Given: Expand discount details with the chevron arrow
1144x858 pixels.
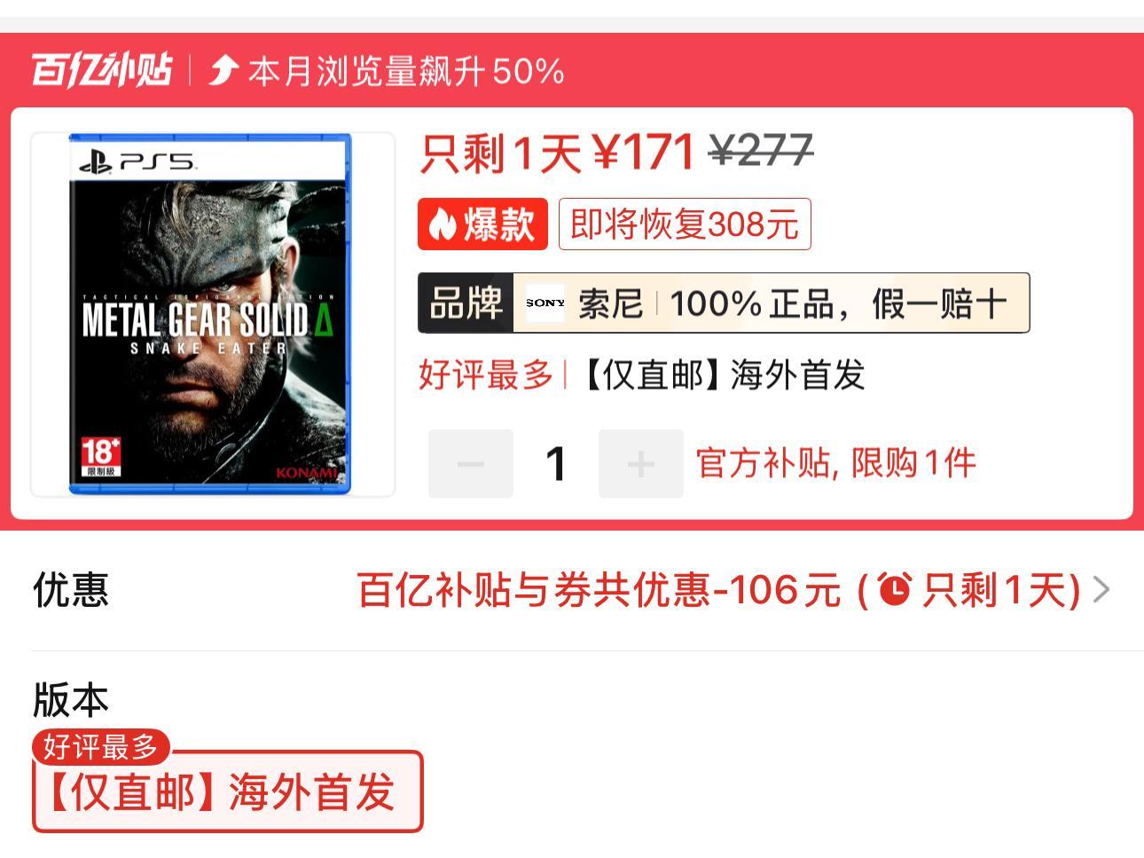Looking at the screenshot, I should (x=1101, y=589).
